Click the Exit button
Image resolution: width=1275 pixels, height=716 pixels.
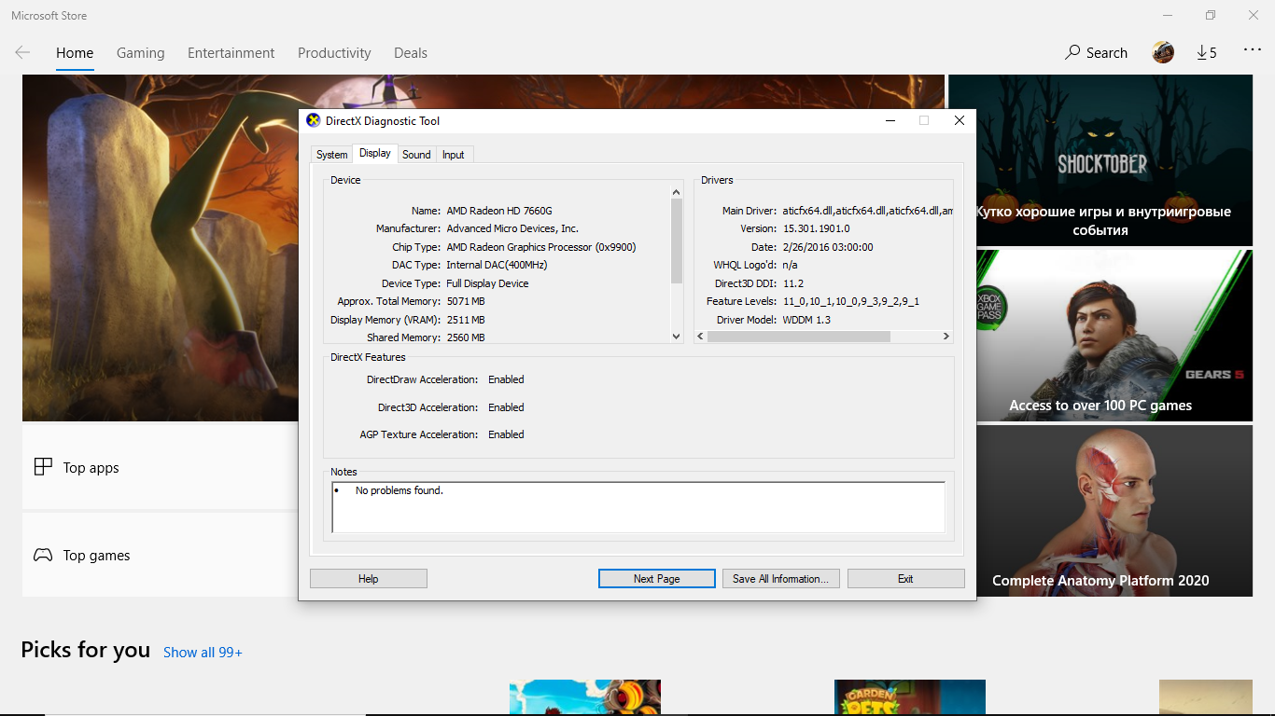pos(905,579)
